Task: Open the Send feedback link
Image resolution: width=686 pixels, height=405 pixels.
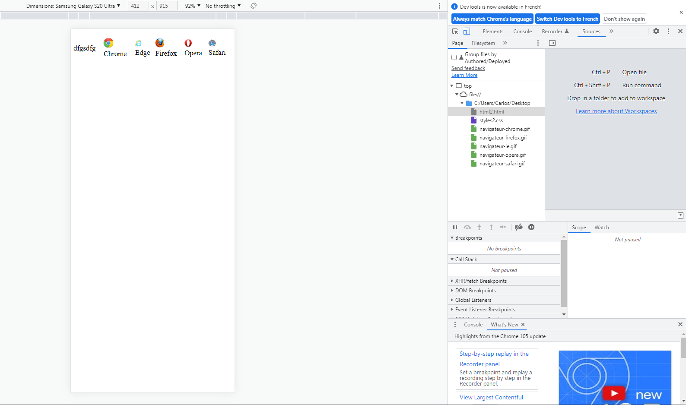Action: [468, 68]
